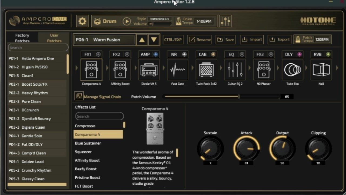Select the Affinity Boost pedal in FX2 slot
346x195 pixels.
click(120, 70)
